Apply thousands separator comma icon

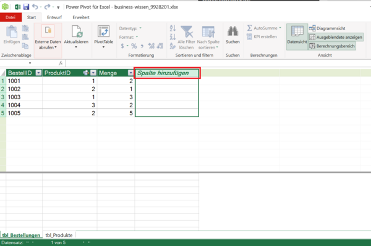click(142, 46)
